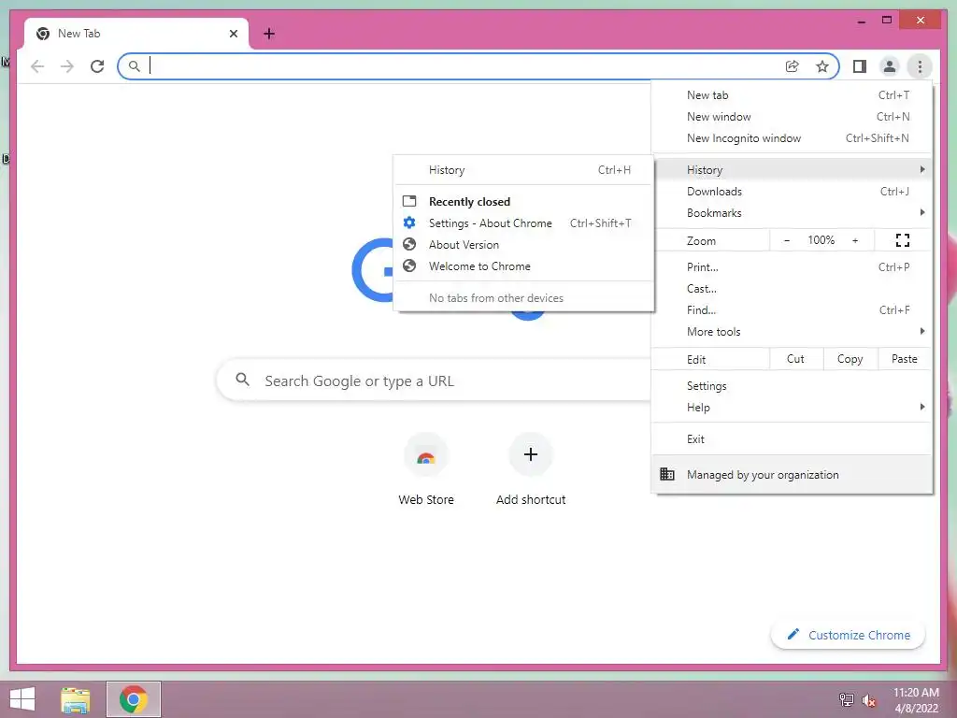Open a new tab with the plus button
The image size is (957, 718).
[x=269, y=34]
